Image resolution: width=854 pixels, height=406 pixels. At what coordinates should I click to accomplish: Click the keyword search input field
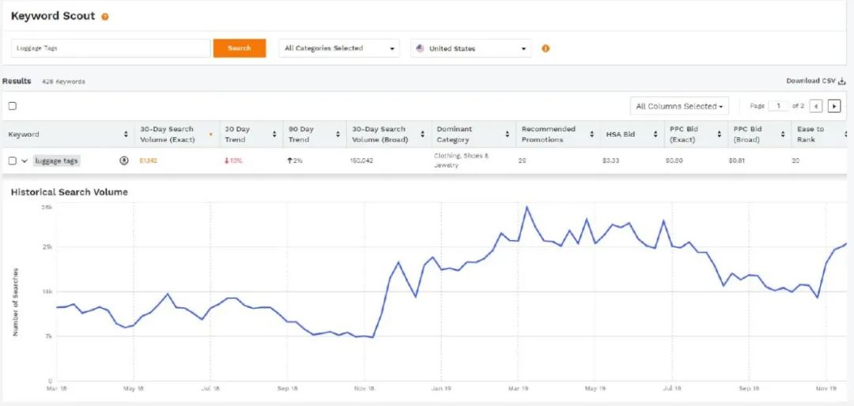pos(111,48)
